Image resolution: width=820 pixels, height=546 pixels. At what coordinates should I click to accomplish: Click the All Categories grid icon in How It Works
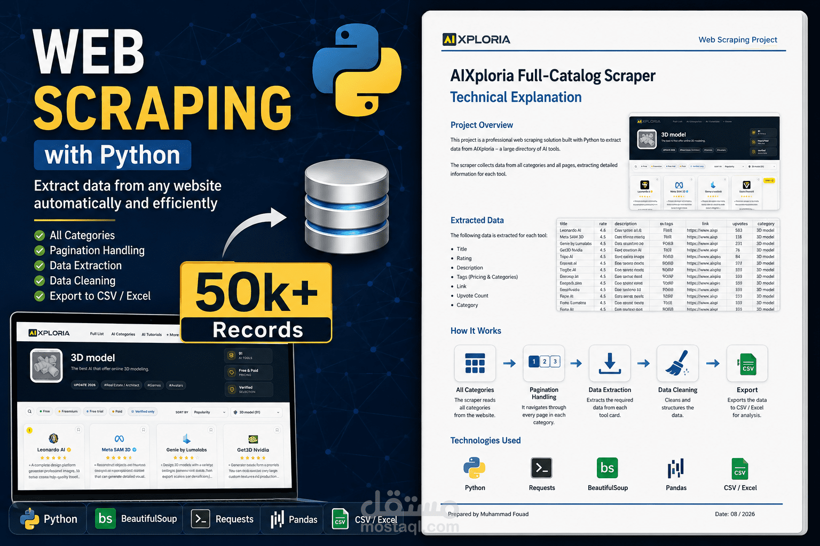(x=475, y=363)
